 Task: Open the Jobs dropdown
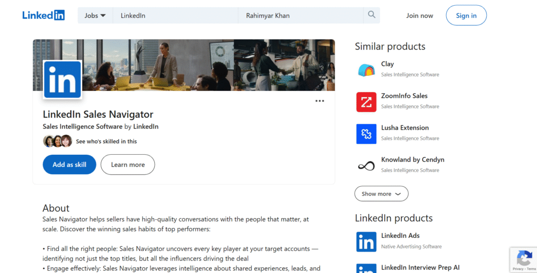click(x=95, y=15)
